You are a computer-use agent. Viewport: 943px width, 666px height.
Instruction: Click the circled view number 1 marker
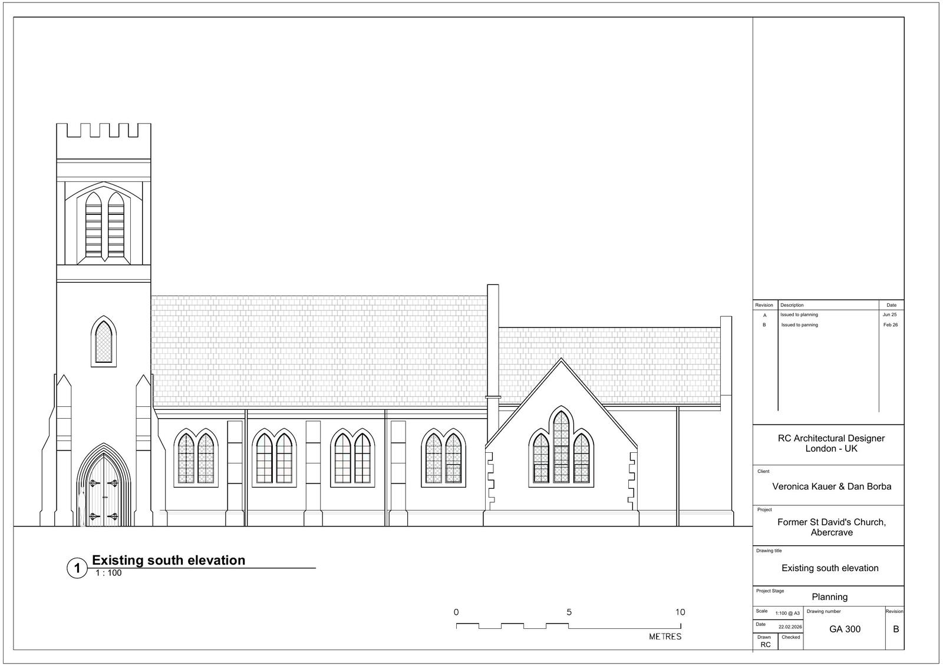(x=77, y=569)
